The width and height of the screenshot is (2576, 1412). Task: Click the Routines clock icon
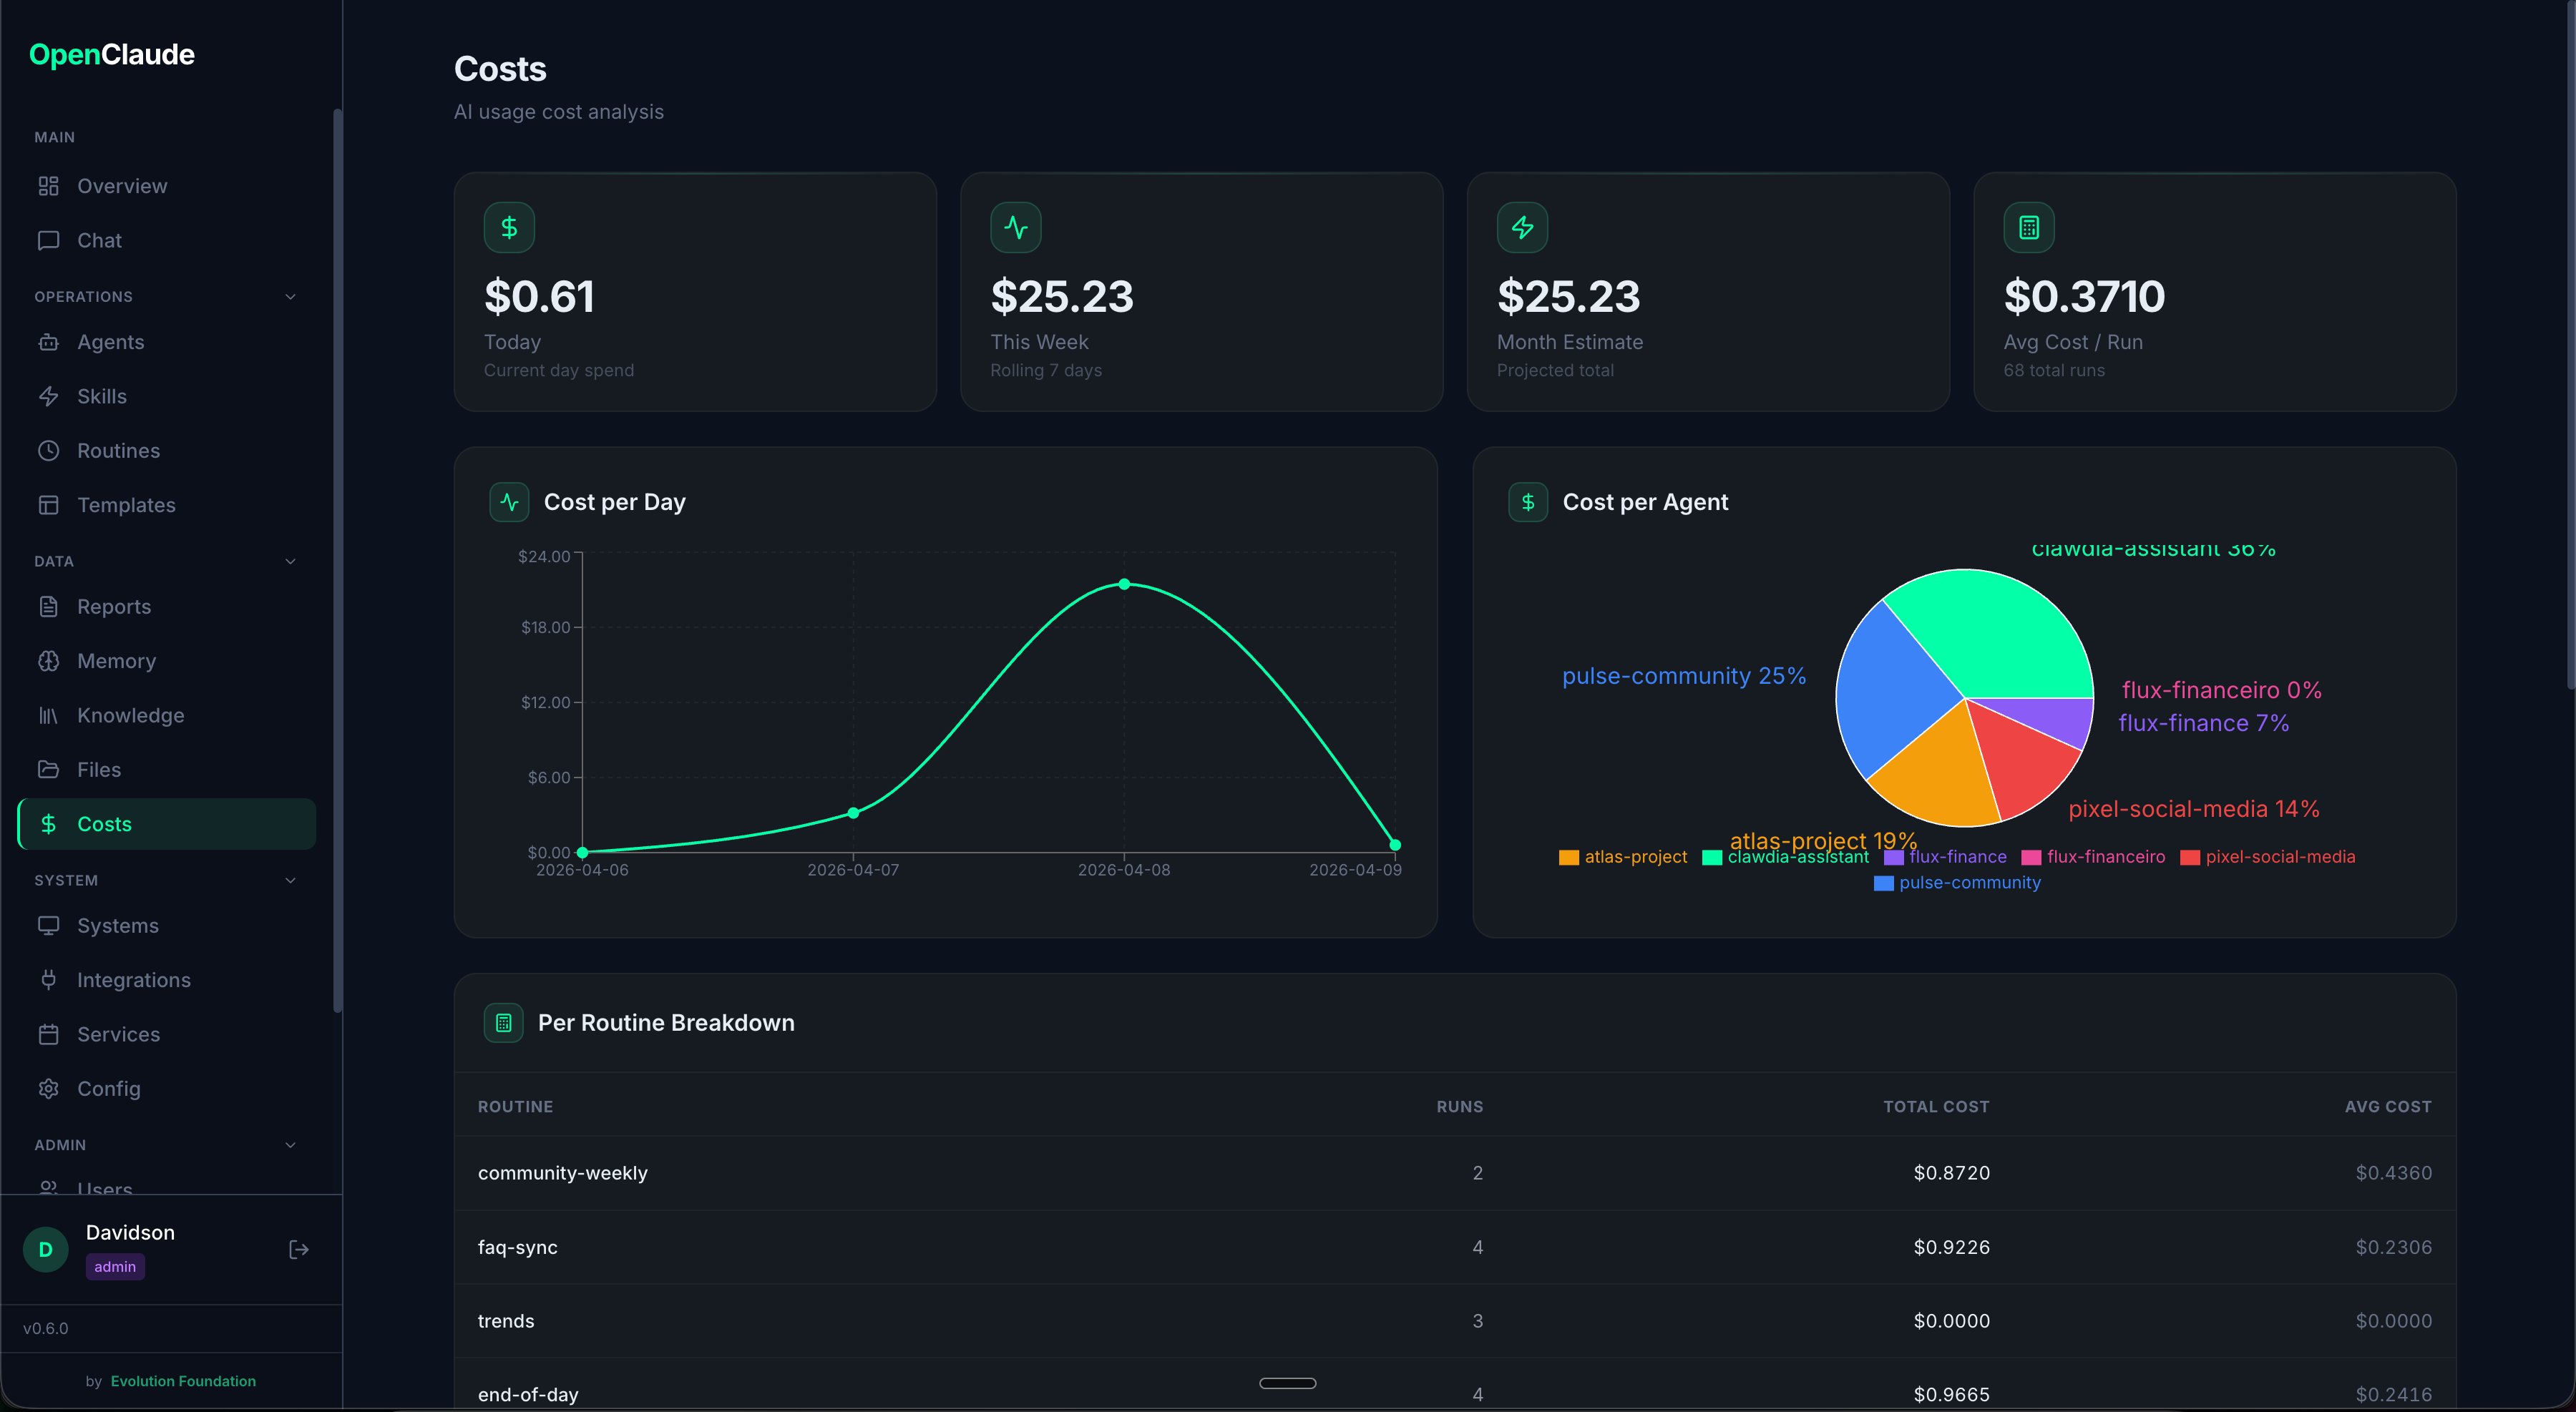pyautogui.click(x=48, y=451)
